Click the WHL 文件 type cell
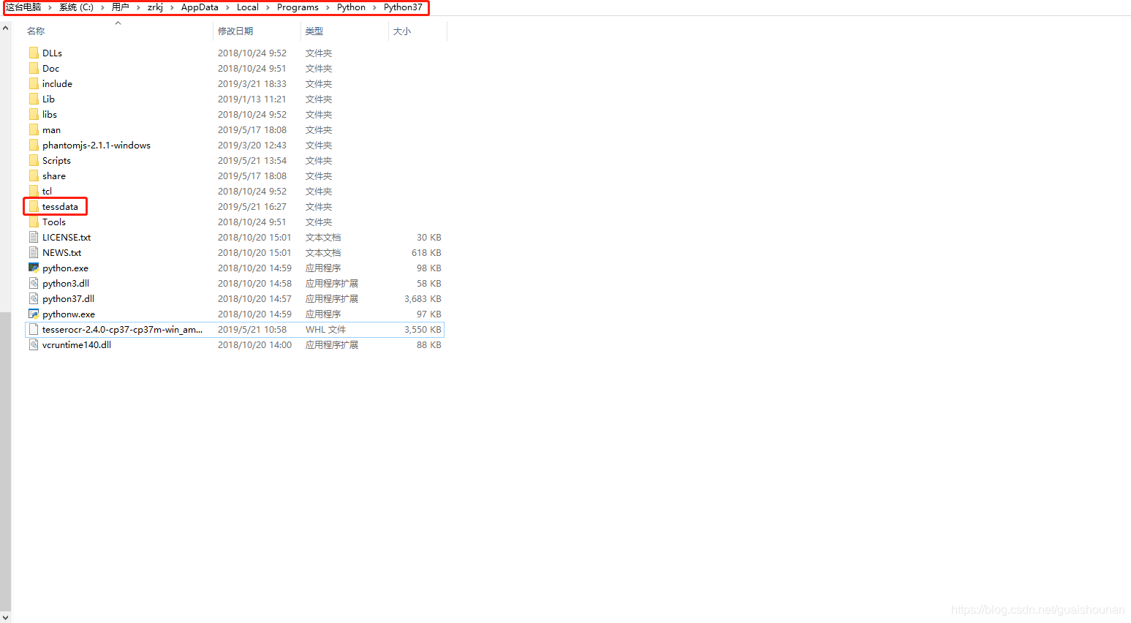 325,329
